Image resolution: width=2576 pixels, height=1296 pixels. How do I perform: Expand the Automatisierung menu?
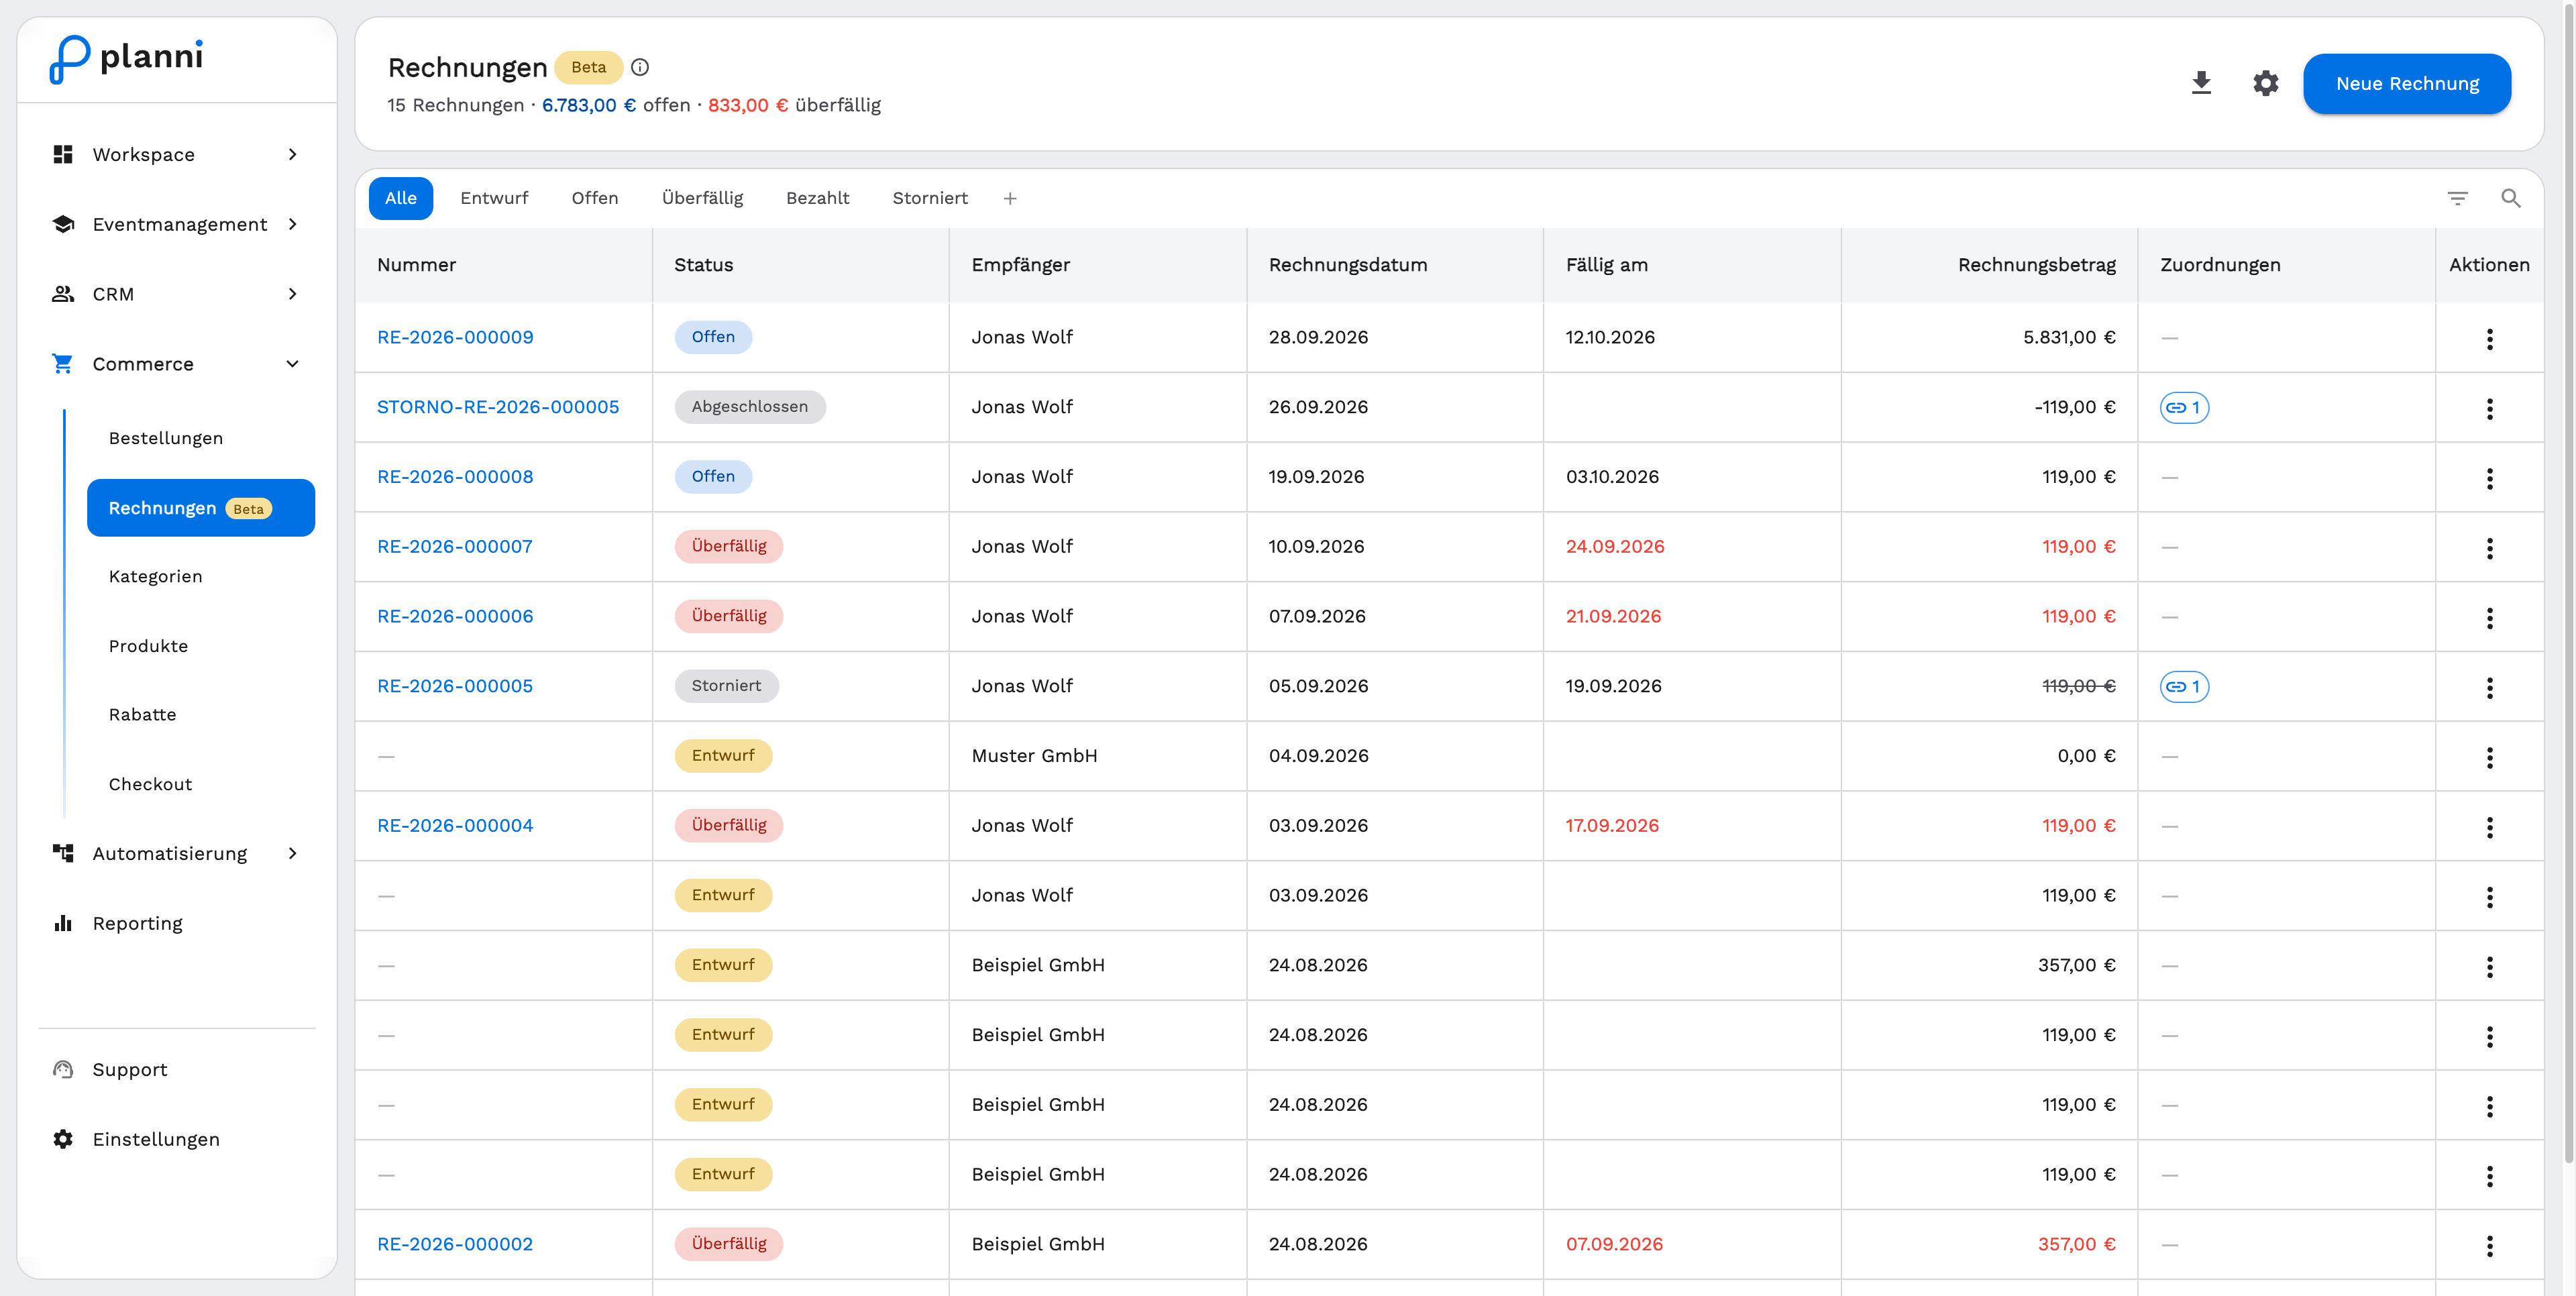click(x=176, y=853)
